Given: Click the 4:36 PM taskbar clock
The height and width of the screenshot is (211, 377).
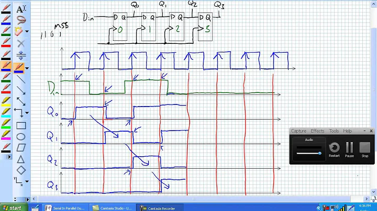Looking at the screenshot, I should point(364,206).
